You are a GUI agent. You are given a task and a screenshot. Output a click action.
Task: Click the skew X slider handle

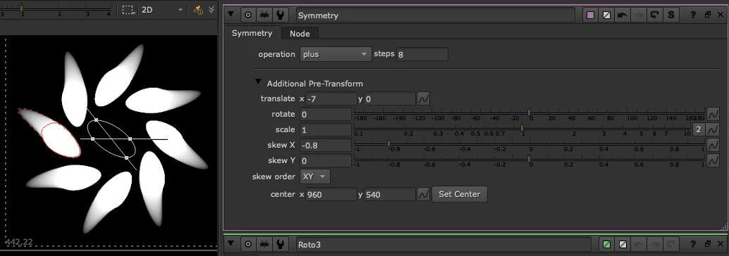(x=388, y=143)
